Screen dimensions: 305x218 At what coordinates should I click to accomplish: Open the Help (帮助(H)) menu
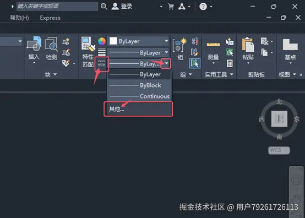coord(19,18)
